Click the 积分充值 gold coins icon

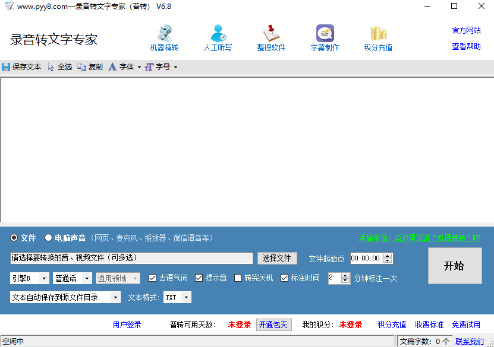[x=378, y=33]
